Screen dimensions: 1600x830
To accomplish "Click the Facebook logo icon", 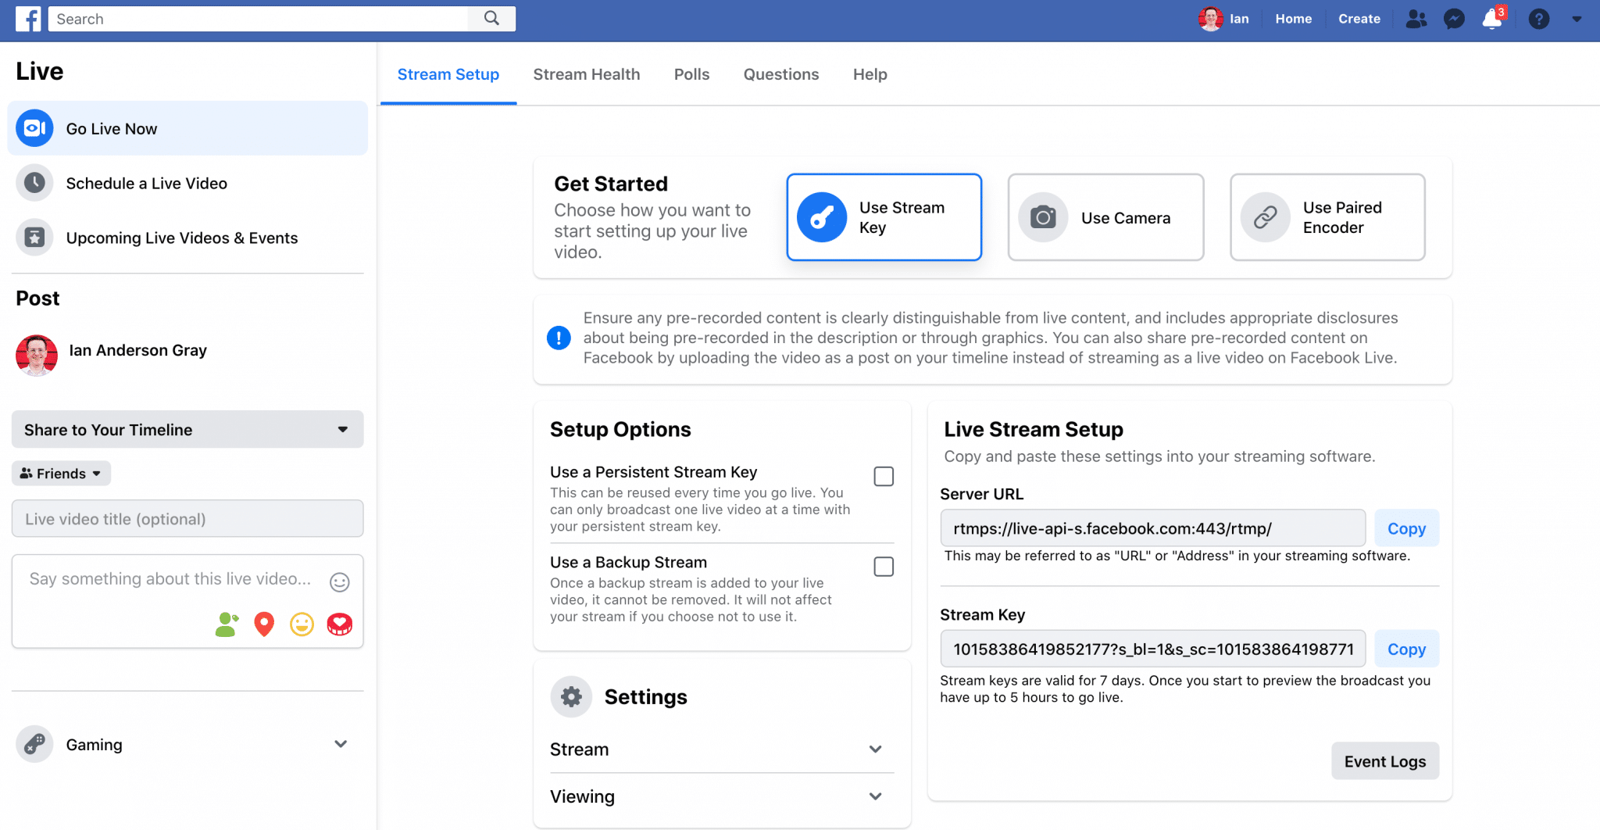I will click(x=28, y=19).
